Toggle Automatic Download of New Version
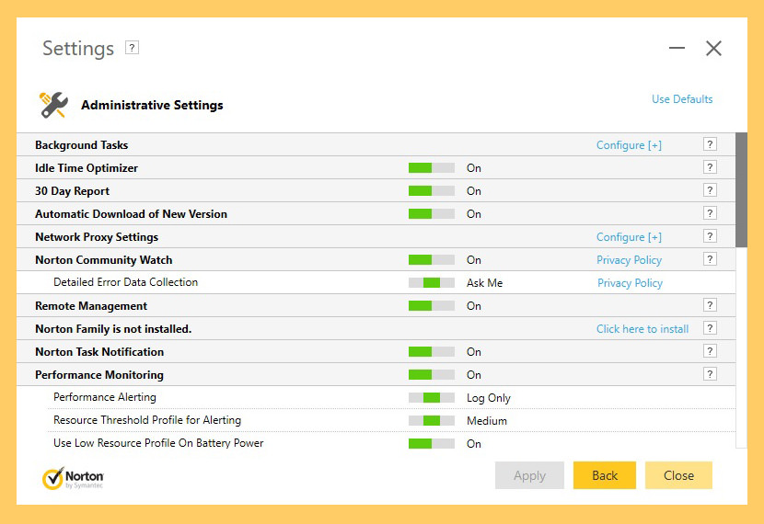The width and height of the screenshot is (764, 524). pos(431,213)
